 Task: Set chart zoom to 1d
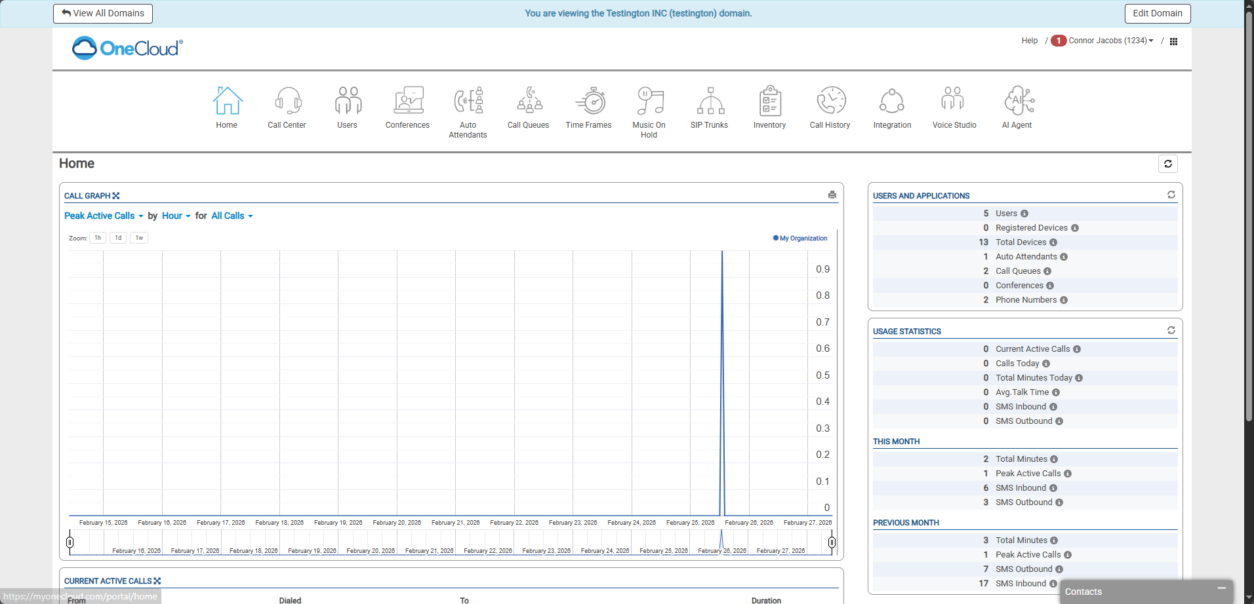(x=118, y=238)
